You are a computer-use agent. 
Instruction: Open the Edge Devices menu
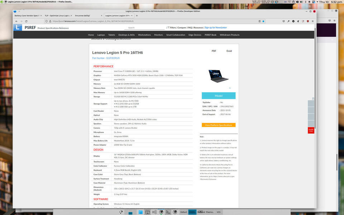pos(195,35)
